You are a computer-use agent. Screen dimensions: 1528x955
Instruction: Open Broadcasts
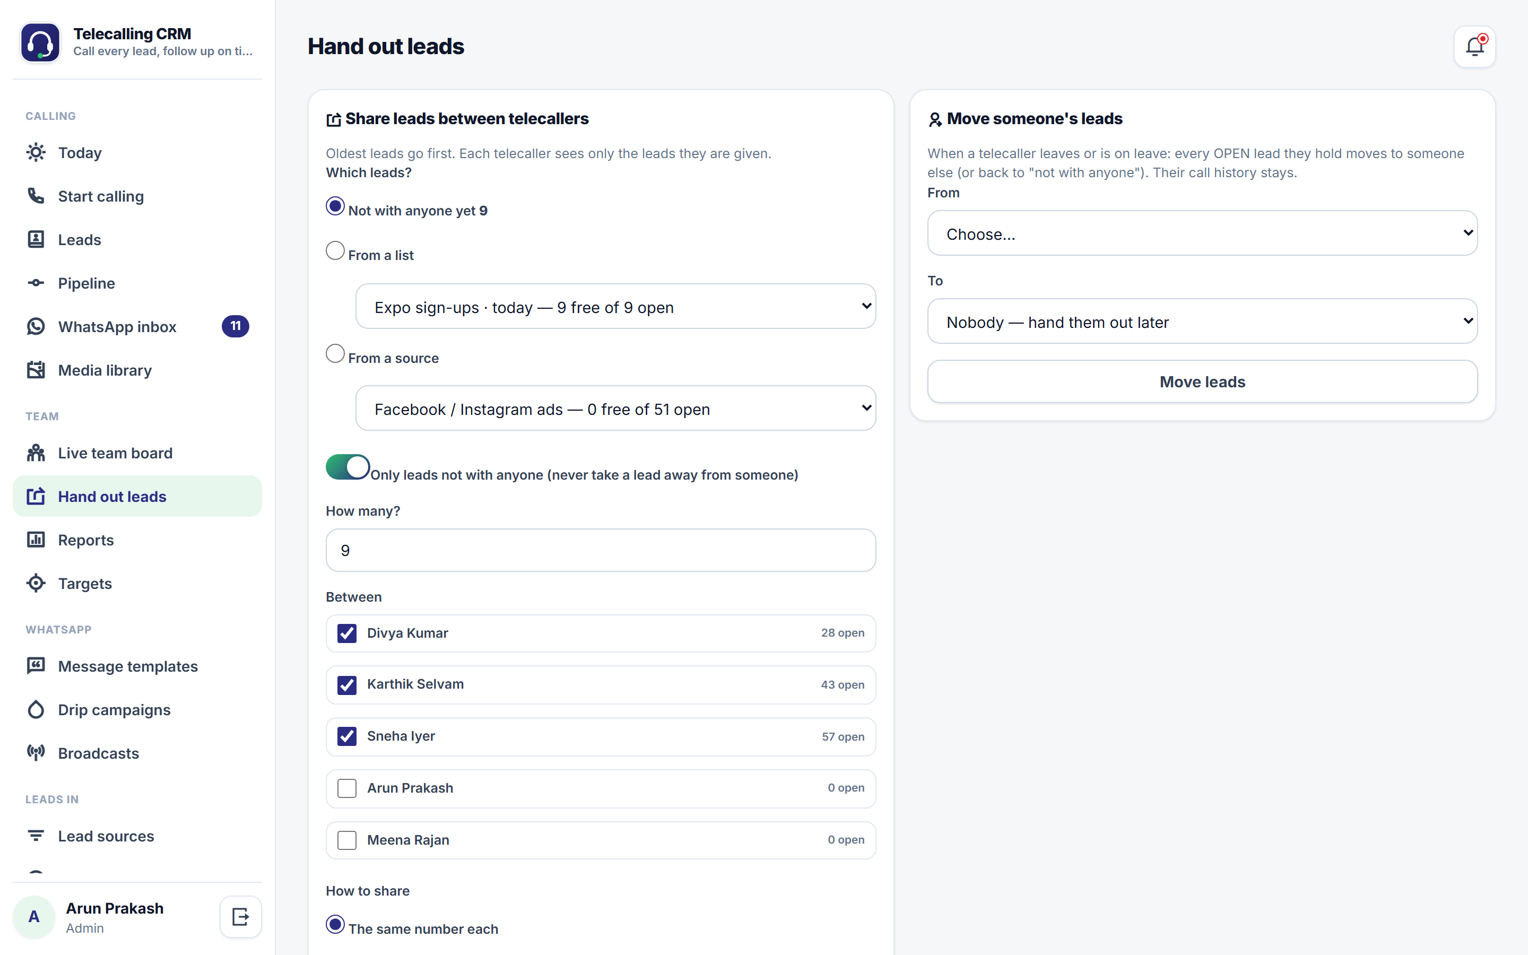tap(137, 753)
